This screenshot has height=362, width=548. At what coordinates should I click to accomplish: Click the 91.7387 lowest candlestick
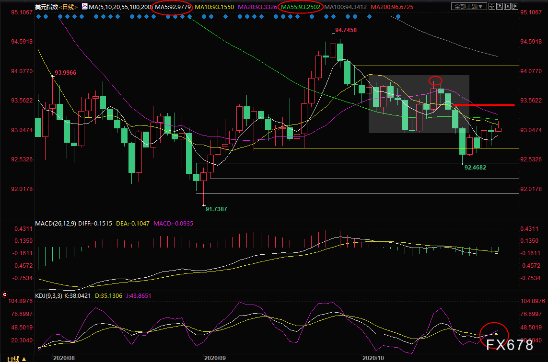204,177
